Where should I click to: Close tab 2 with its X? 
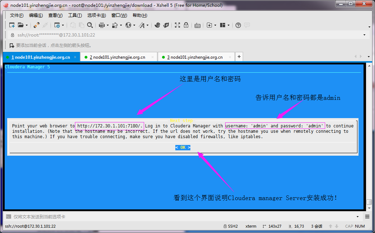(153, 57)
